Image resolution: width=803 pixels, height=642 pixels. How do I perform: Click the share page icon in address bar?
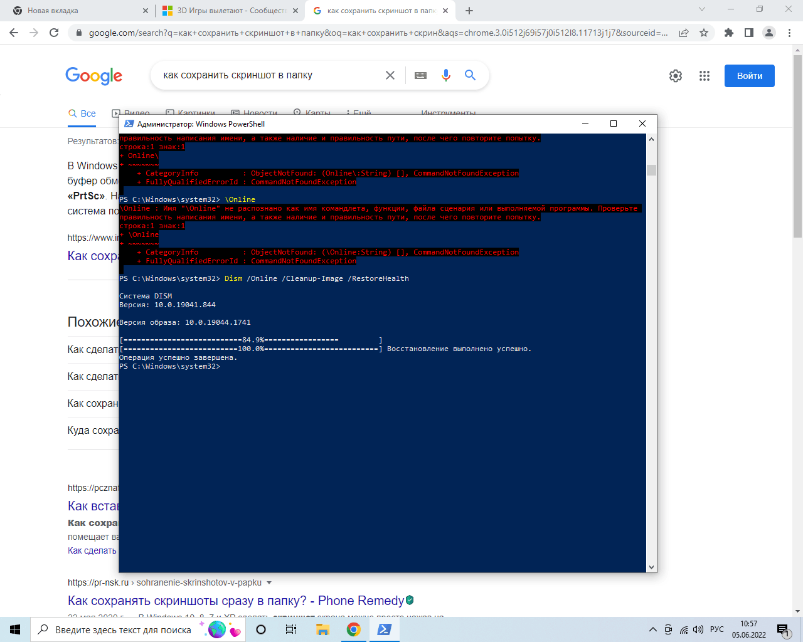point(684,33)
